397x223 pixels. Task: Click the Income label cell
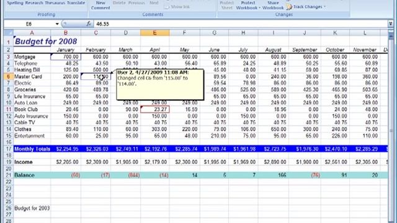coord(32,162)
